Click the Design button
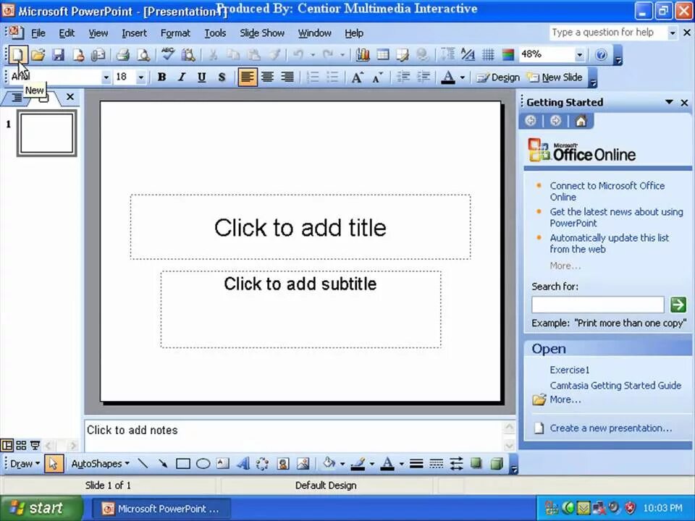This screenshot has height=521, width=695. click(x=498, y=77)
